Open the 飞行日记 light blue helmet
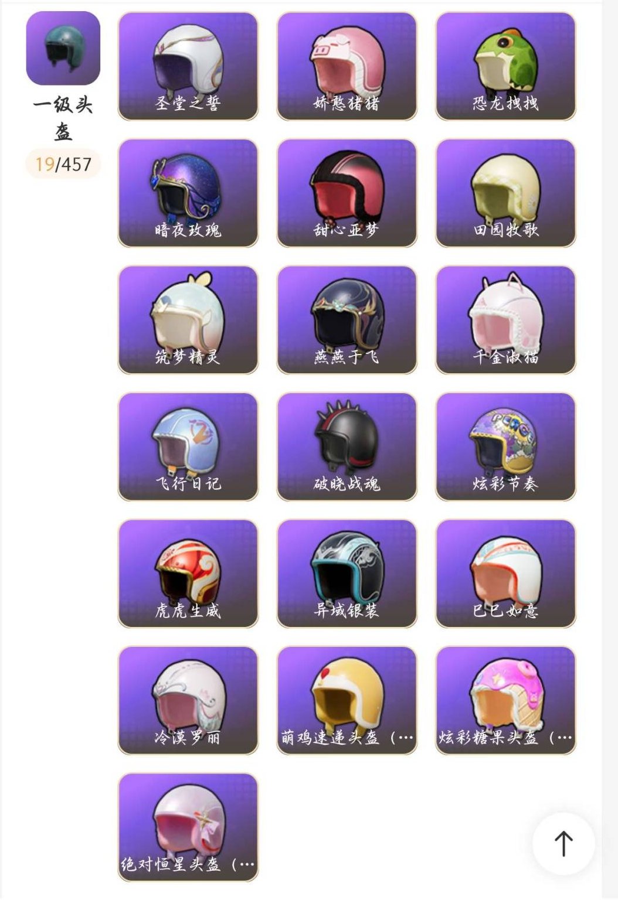 coord(188,446)
